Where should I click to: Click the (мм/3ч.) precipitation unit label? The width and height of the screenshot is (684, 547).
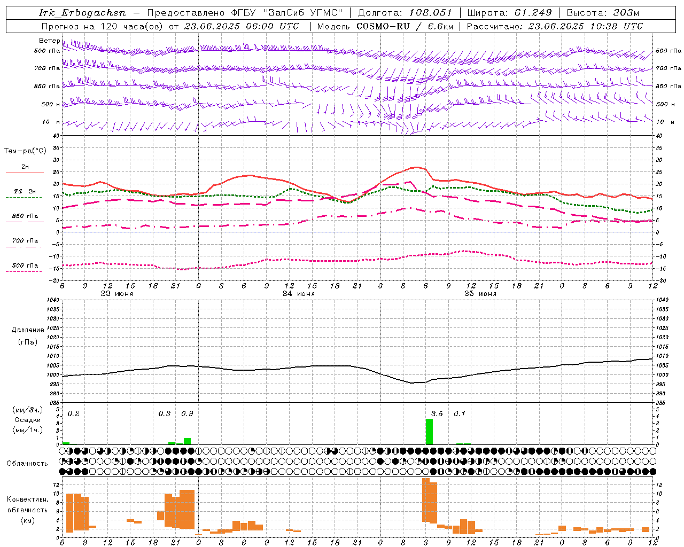click(28, 410)
